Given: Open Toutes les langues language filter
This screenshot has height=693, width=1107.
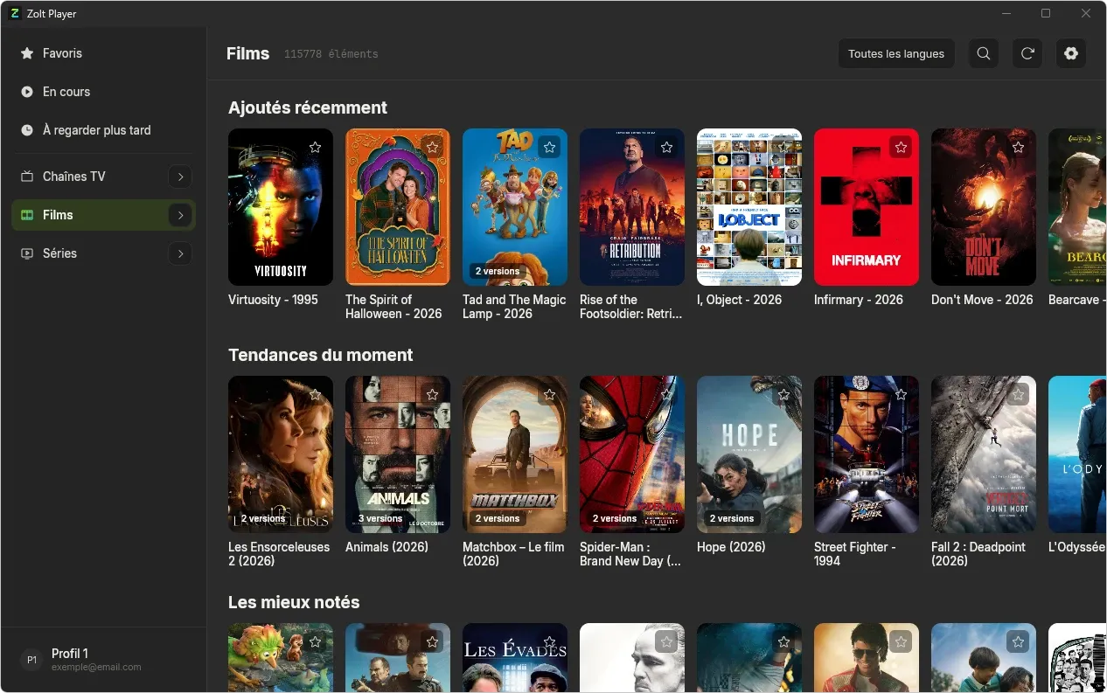Looking at the screenshot, I should [896, 53].
